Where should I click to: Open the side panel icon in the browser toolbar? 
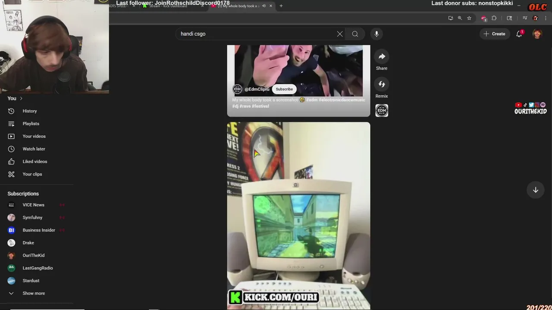pos(509,18)
